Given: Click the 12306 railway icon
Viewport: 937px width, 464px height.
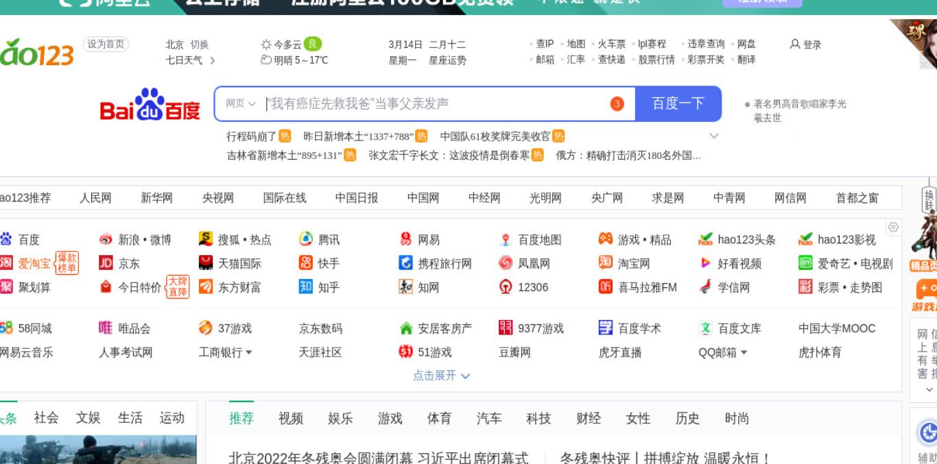Looking at the screenshot, I should 506,287.
